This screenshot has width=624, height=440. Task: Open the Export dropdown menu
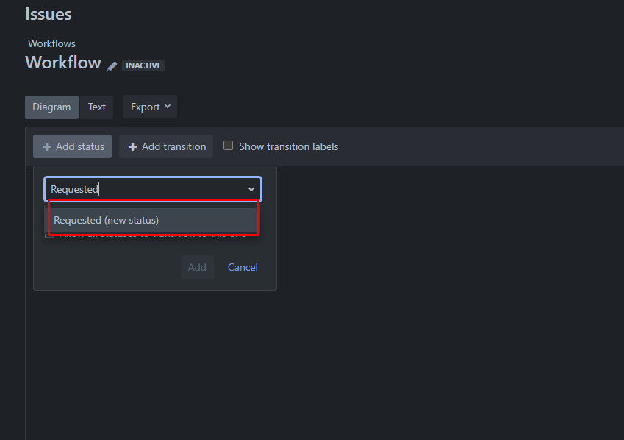click(150, 107)
